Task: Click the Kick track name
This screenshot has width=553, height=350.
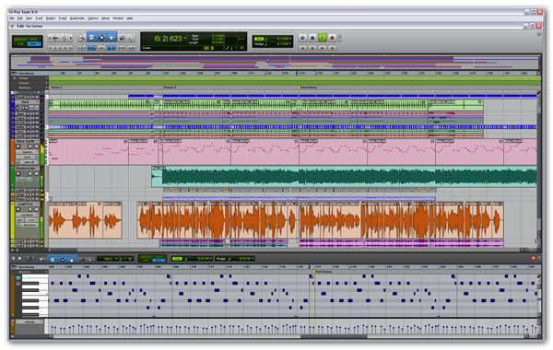Action: click(26, 102)
